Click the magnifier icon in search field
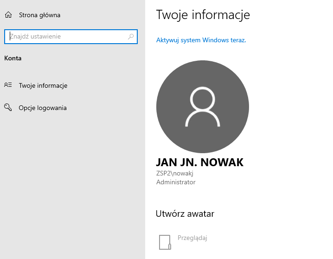The image size is (333, 259). pyautogui.click(x=131, y=37)
